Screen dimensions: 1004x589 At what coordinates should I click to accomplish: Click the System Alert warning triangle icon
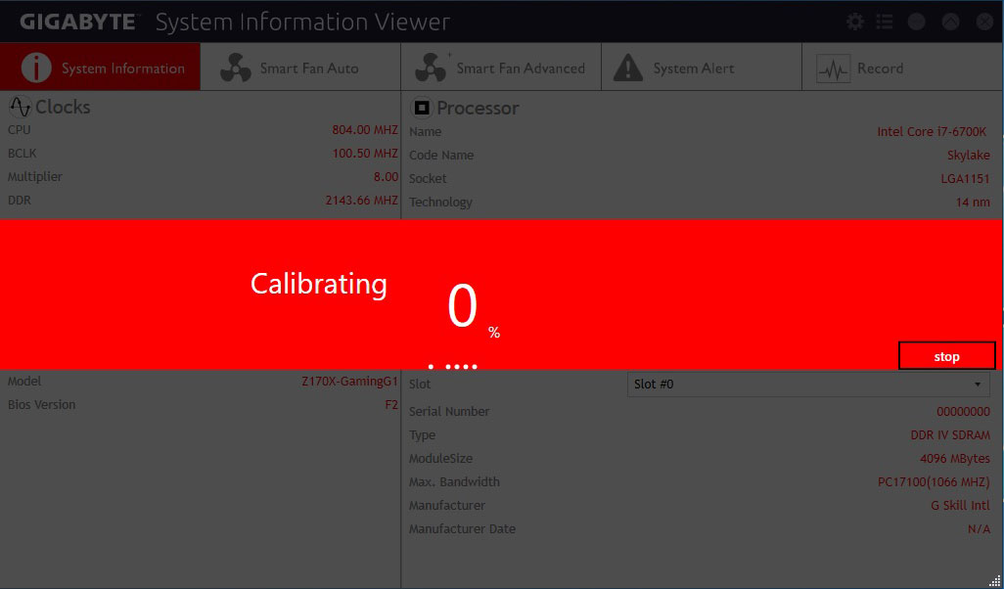pyautogui.click(x=628, y=68)
